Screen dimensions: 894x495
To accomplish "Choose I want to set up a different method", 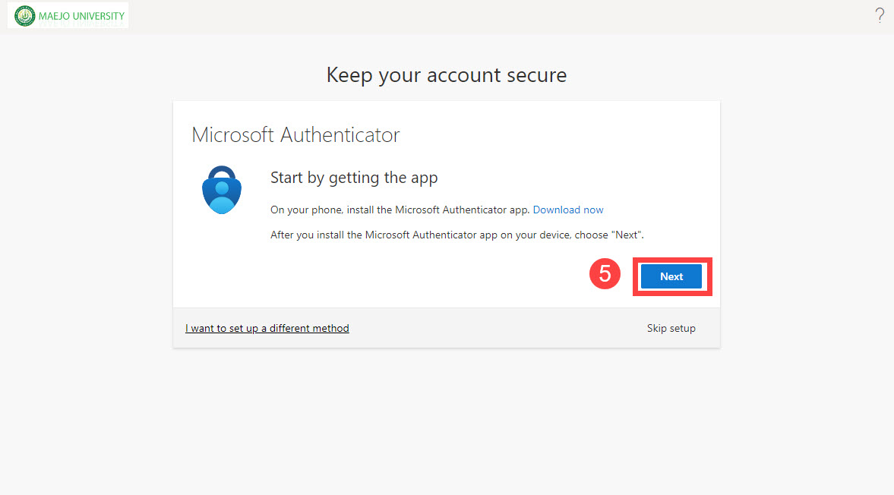I will (x=267, y=329).
